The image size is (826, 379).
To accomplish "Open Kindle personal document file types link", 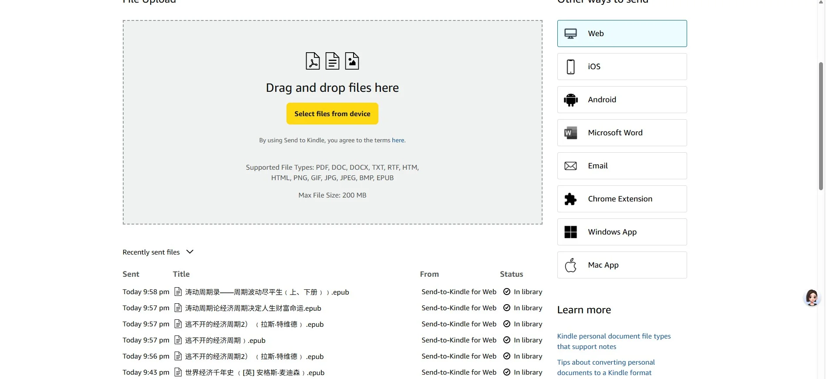I will (614, 341).
